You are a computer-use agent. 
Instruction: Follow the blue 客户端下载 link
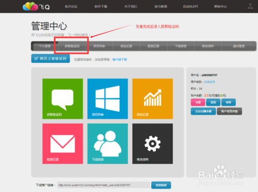coord(120,60)
